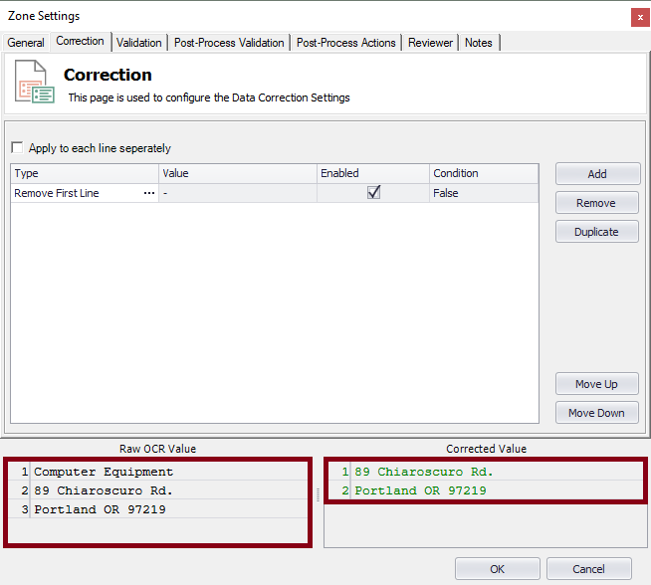Click the Condition column header
The image size is (651, 585).
(484, 173)
